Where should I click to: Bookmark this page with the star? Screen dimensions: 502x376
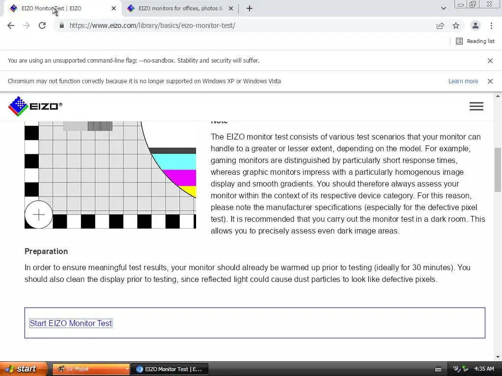pos(456,25)
